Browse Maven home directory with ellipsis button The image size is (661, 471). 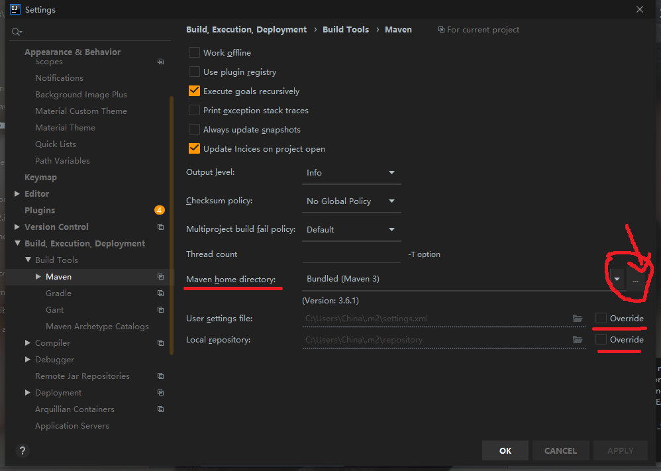click(x=635, y=280)
